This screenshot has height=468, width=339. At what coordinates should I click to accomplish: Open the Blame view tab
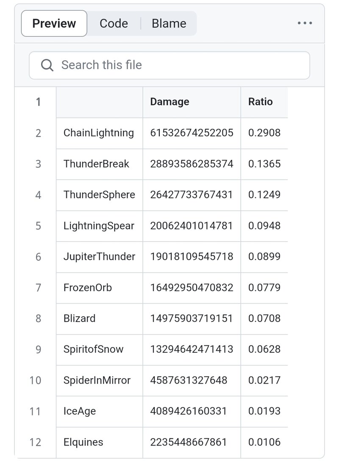(x=169, y=23)
